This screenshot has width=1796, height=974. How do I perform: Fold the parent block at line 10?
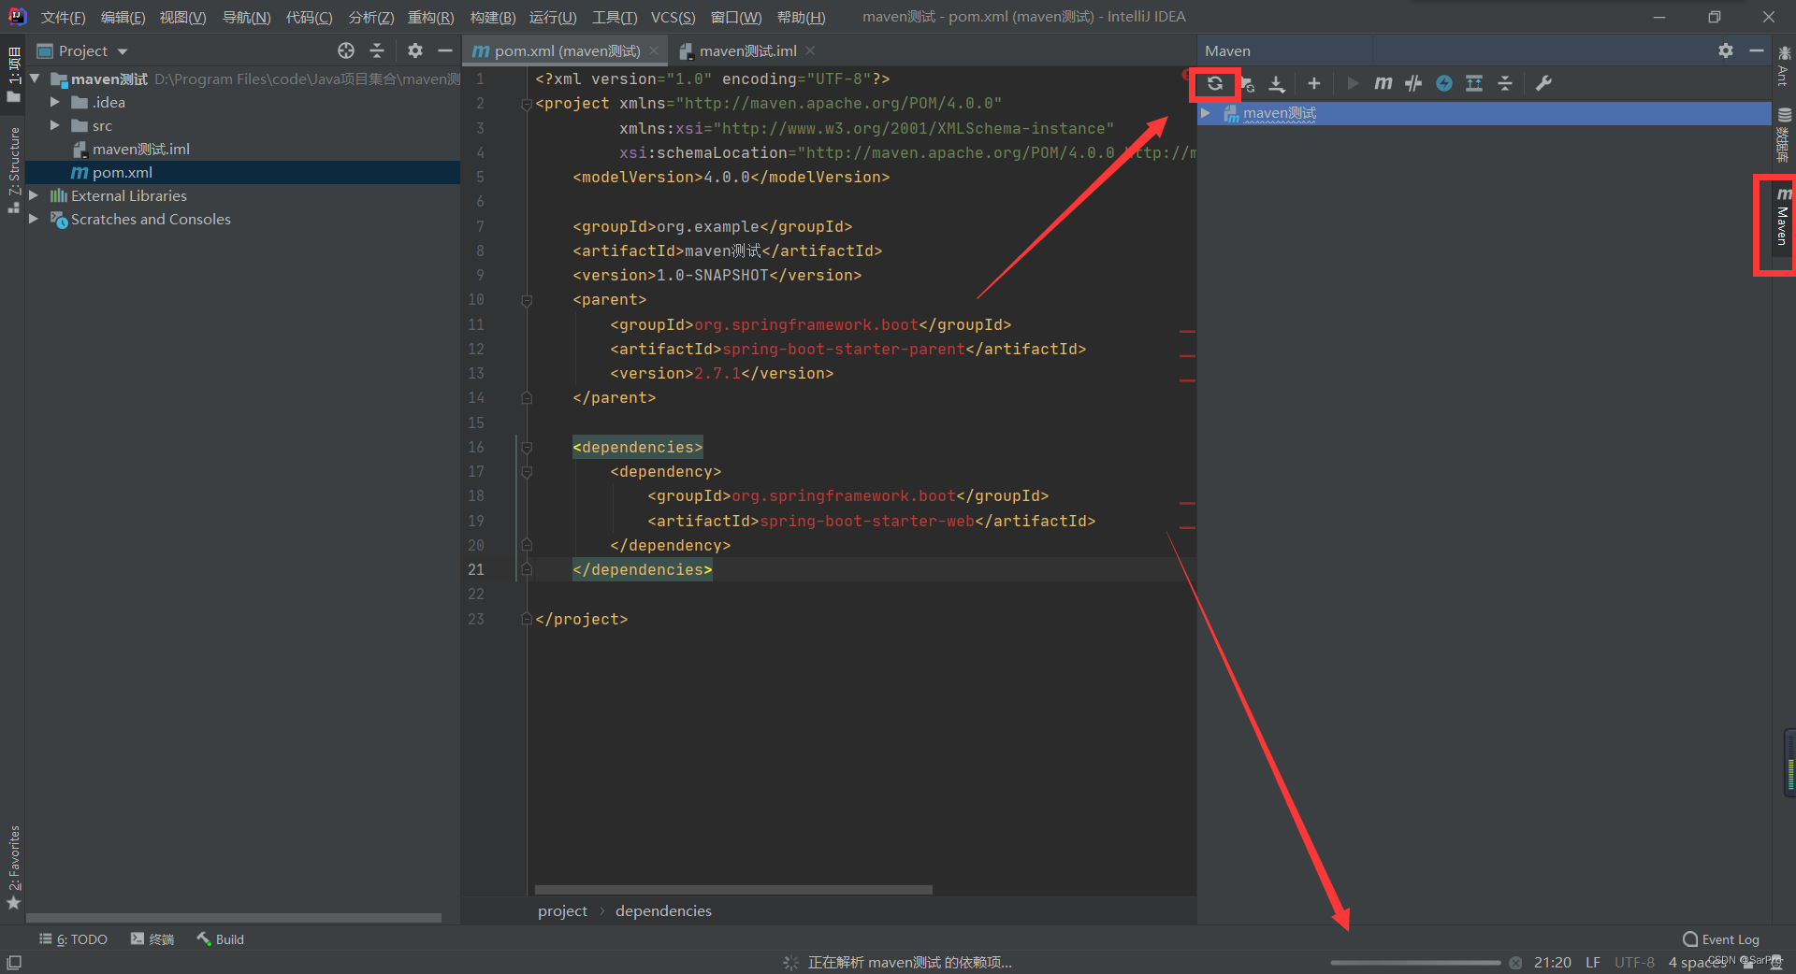(x=527, y=301)
